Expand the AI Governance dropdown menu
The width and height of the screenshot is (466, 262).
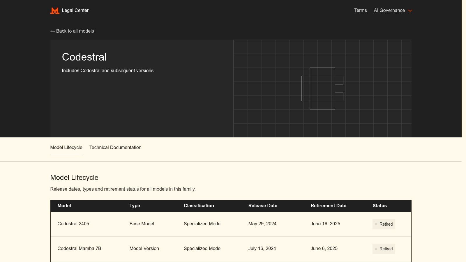(x=393, y=10)
